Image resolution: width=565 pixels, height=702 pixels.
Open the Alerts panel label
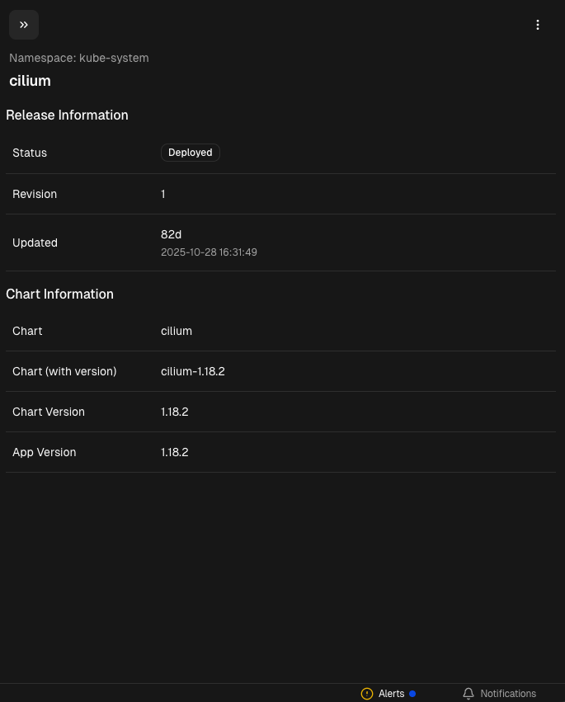391,694
